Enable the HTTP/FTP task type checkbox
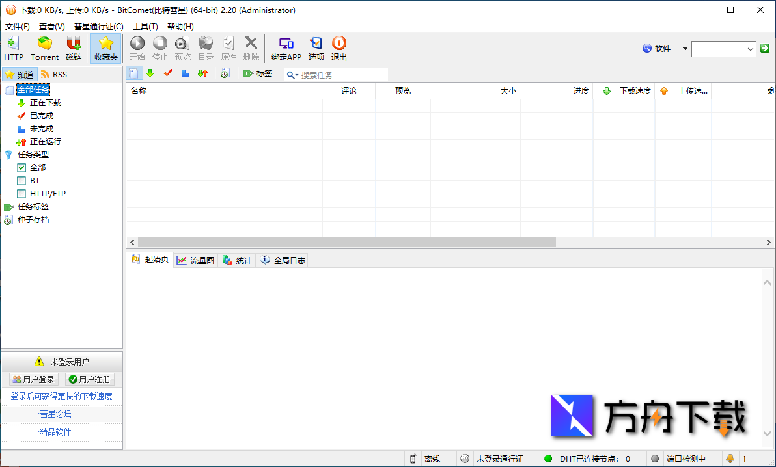 (x=21, y=194)
